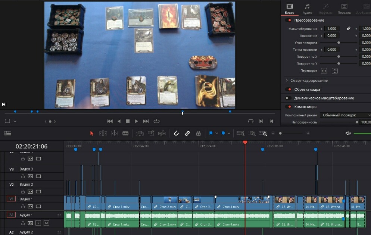Viewport: 371px width, 235px height.
Task: Open the Композитный режим dropdown
Action: coord(346,115)
